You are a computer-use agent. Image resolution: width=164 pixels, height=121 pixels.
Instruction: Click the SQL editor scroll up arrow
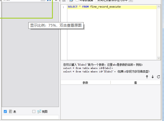pos(159,7)
